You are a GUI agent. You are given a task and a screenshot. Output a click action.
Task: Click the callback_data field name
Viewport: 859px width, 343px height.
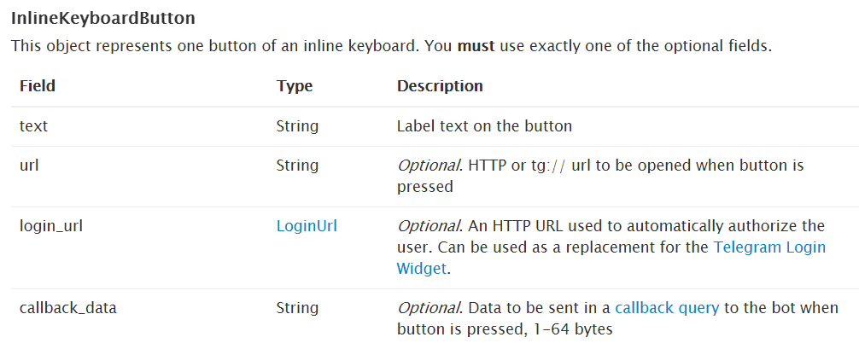tap(68, 308)
